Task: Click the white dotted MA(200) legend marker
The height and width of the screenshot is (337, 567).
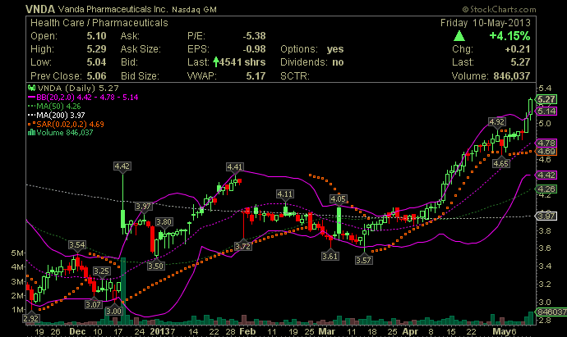Action: [33, 115]
